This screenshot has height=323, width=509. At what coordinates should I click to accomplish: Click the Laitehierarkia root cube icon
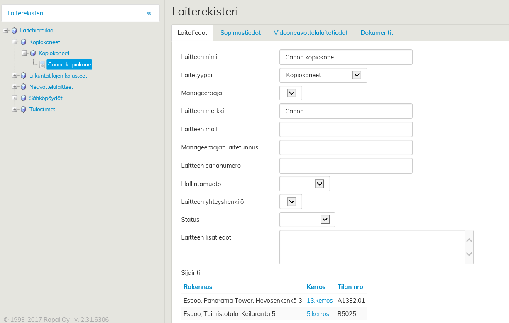(15, 31)
